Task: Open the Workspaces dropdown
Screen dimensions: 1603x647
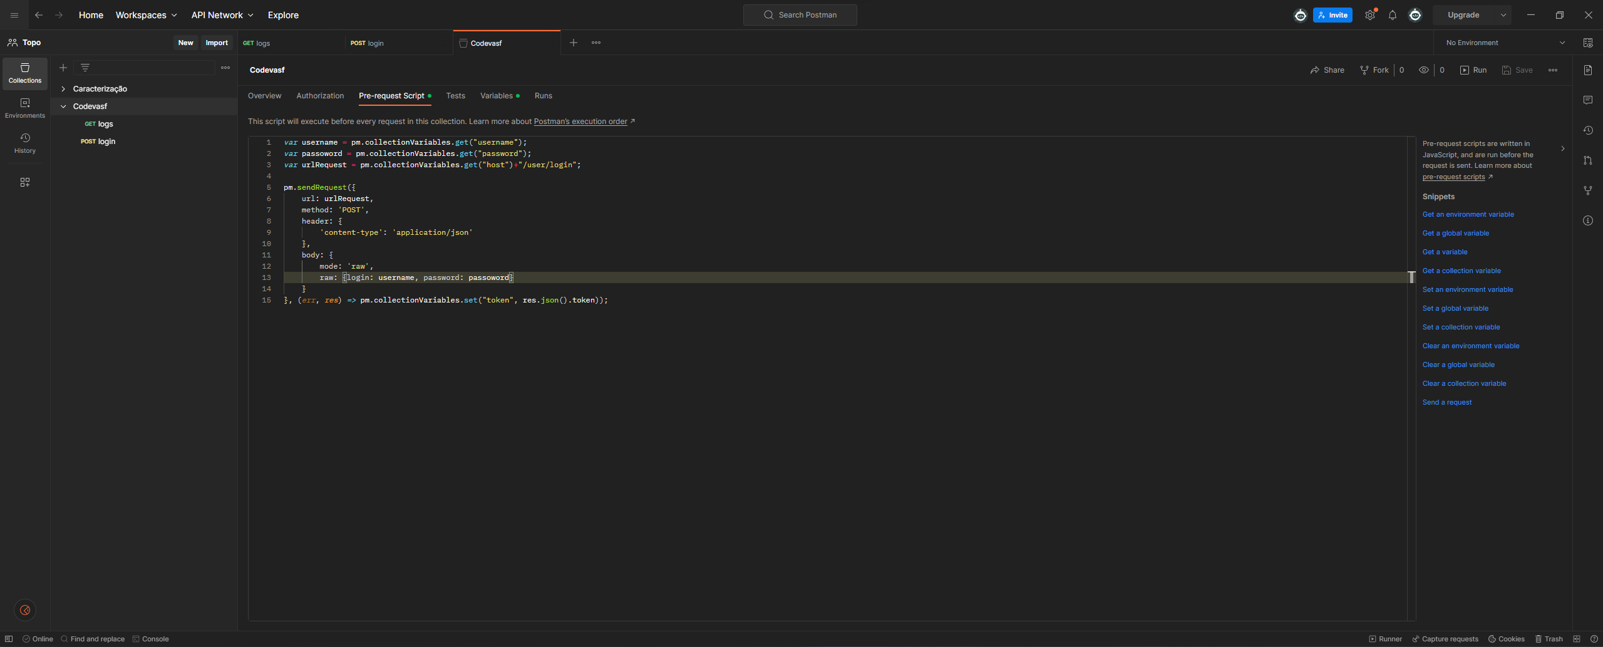Action: [x=146, y=15]
